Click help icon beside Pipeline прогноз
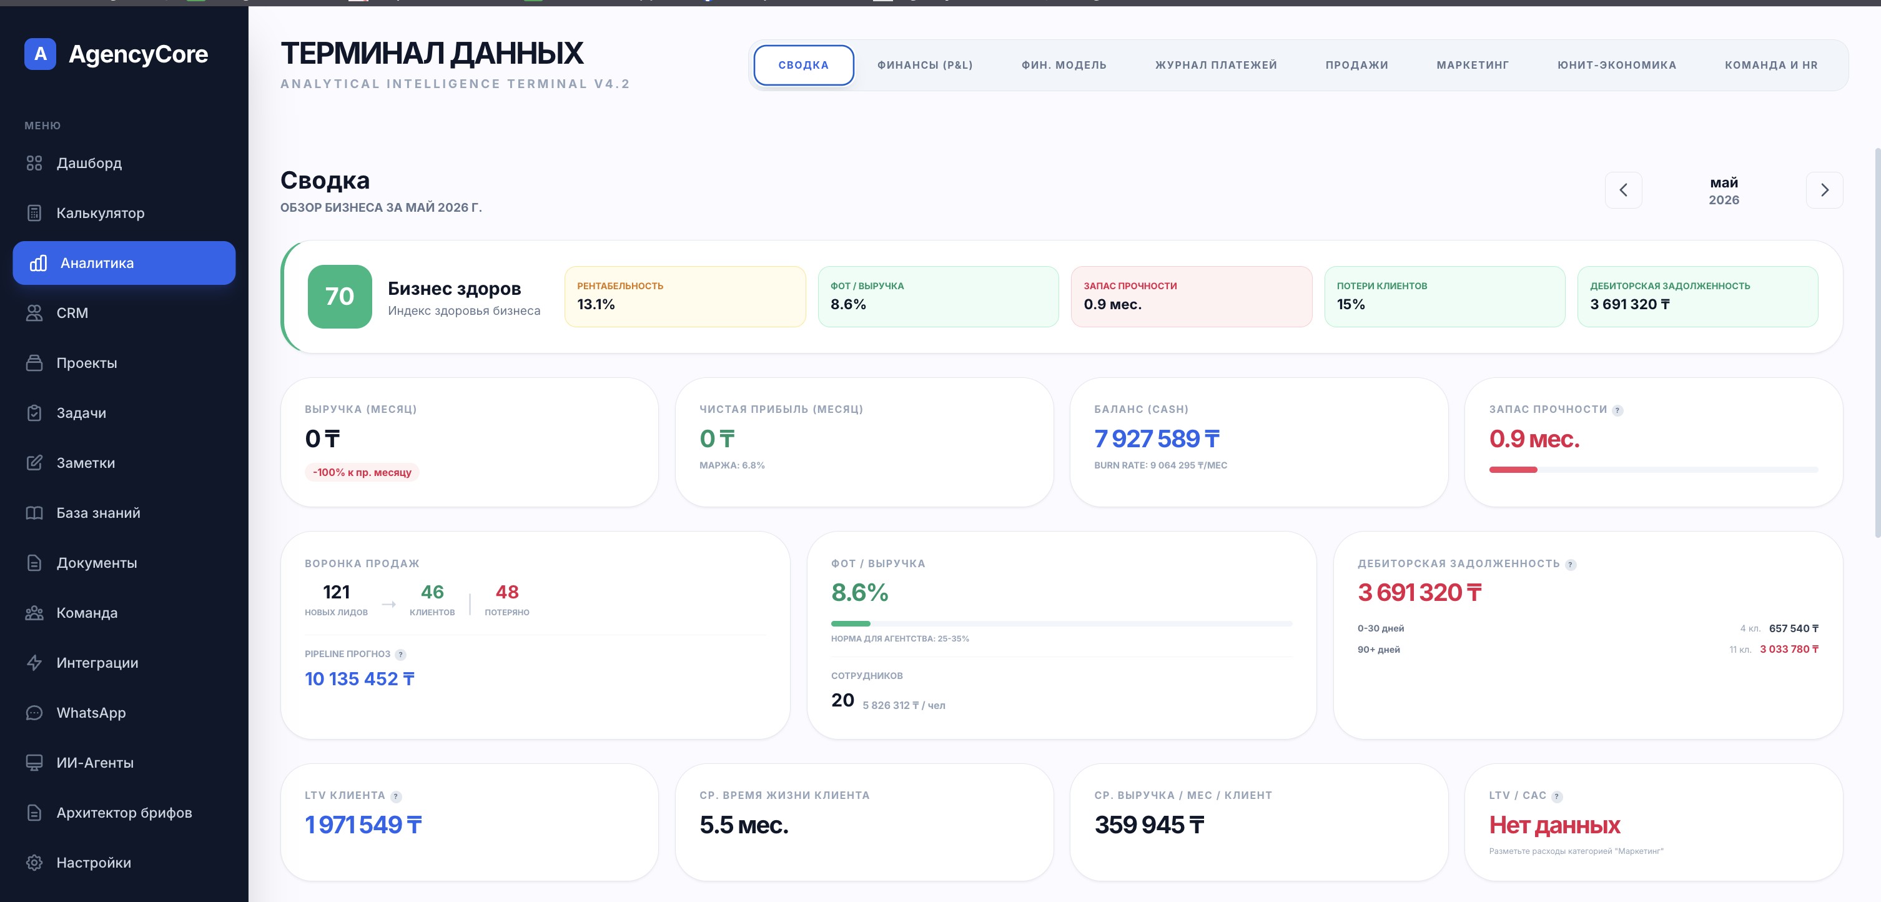The width and height of the screenshot is (1881, 902). 400,655
